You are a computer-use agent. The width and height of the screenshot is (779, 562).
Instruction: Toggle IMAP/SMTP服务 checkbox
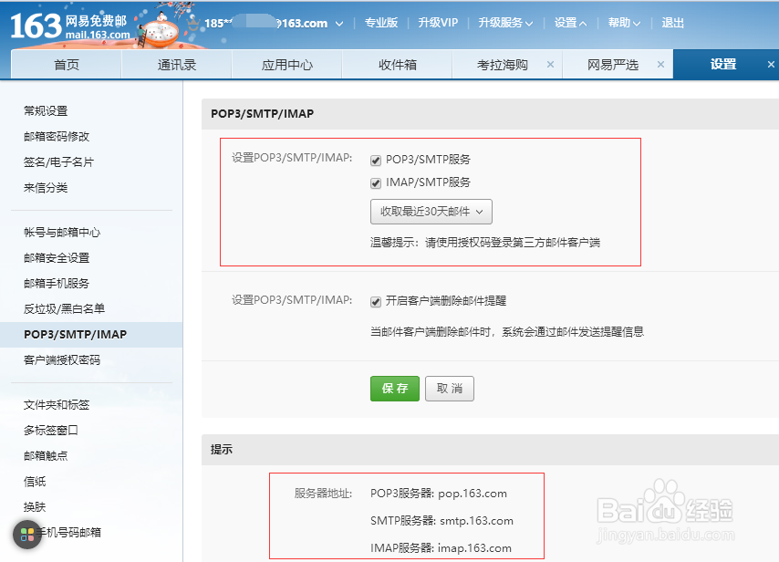pyautogui.click(x=376, y=182)
